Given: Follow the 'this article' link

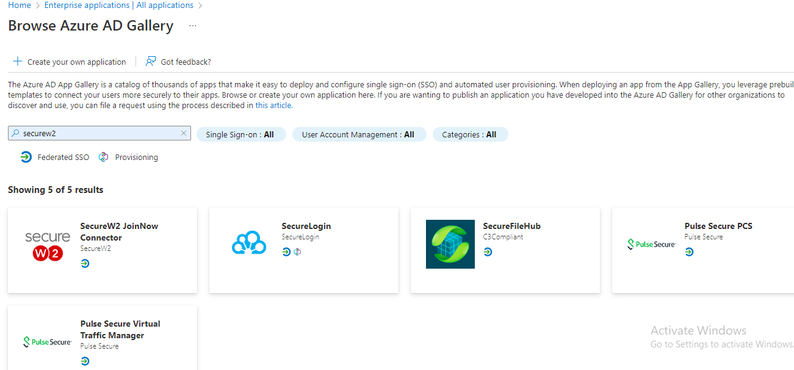Looking at the screenshot, I should [273, 105].
